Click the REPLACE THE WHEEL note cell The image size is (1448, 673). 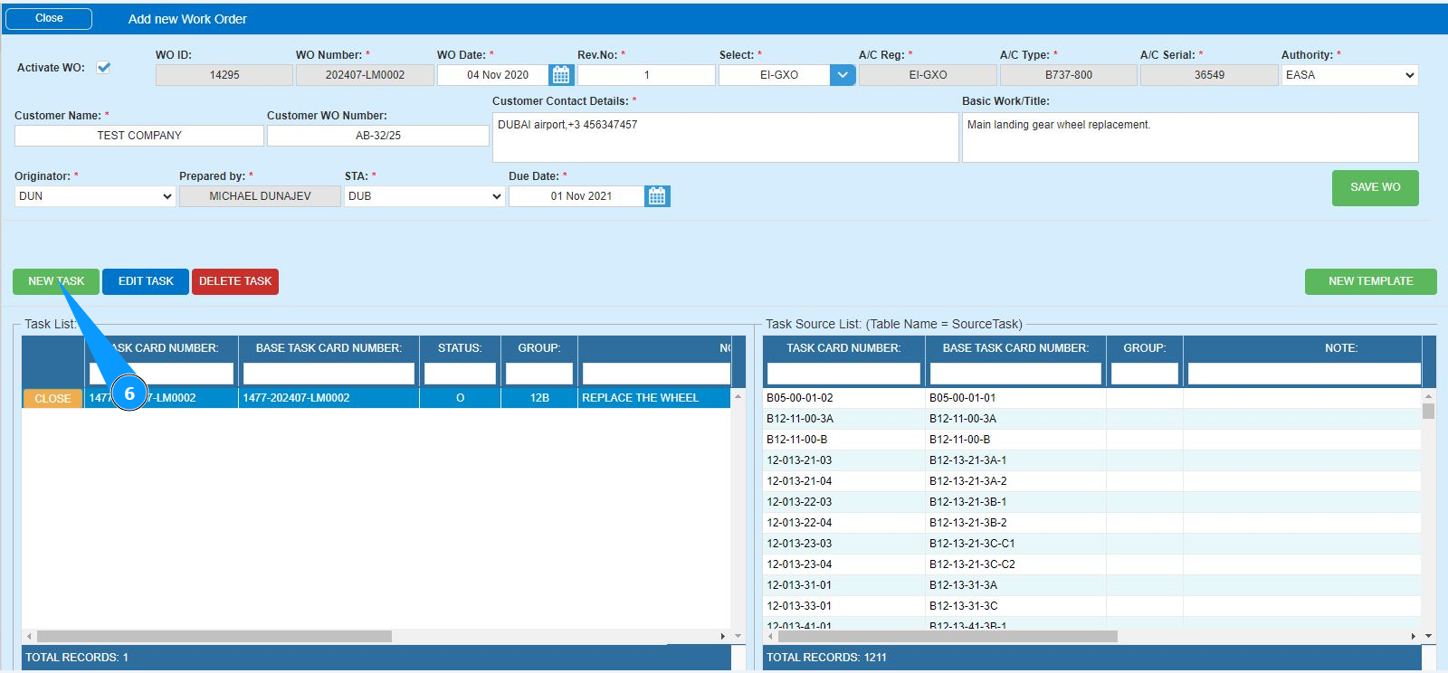click(653, 398)
